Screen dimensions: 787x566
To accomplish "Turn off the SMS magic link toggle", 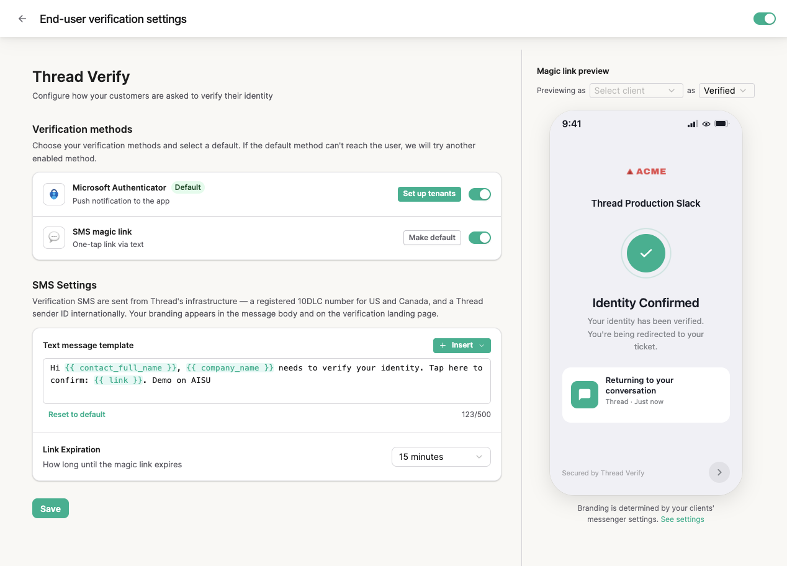I will [x=480, y=238].
